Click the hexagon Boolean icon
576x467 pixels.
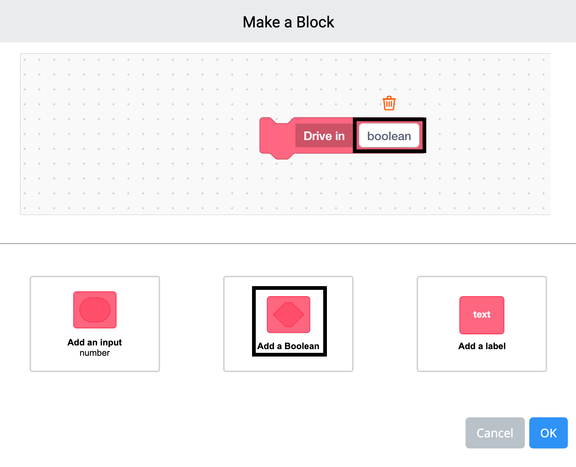(x=288, y=314)
